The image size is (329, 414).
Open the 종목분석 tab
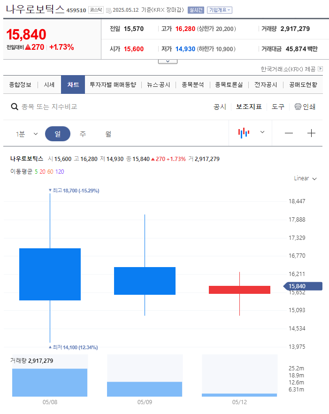point(193,85)
